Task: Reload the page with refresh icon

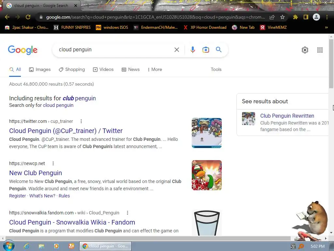Action: (x=28, y=17)
